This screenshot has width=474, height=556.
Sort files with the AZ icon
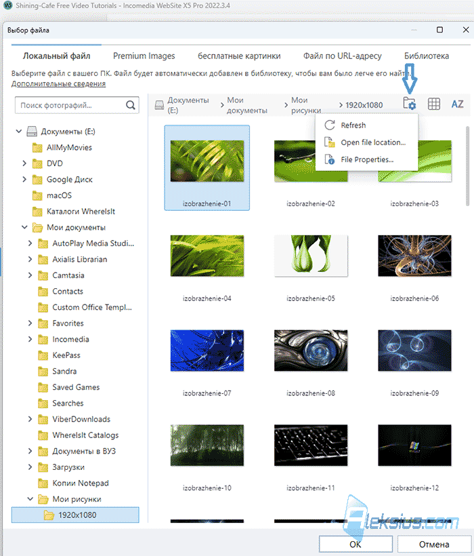457,104
